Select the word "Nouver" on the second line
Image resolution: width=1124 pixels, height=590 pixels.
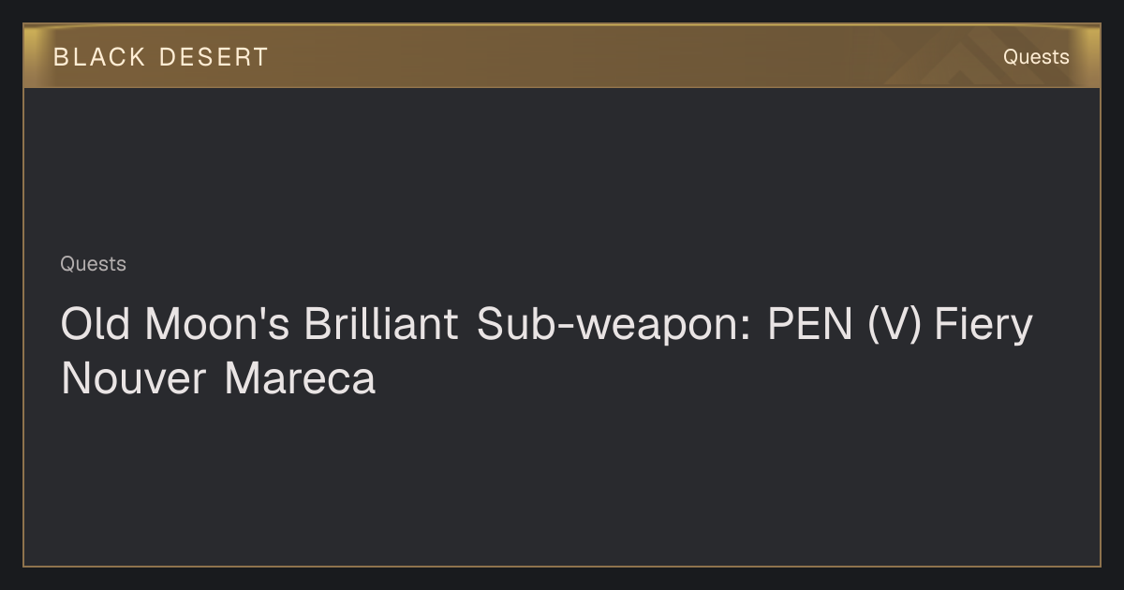tap(133, 379)
